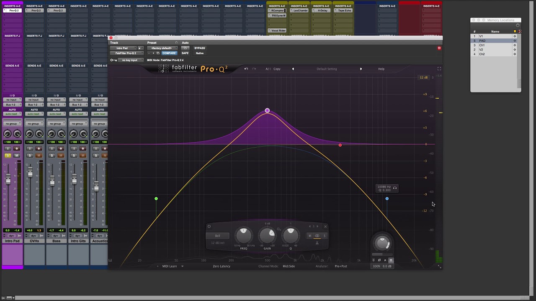Screen dimensions: 536x301
Task: Click red target button in plugin header
Action: 439,48
